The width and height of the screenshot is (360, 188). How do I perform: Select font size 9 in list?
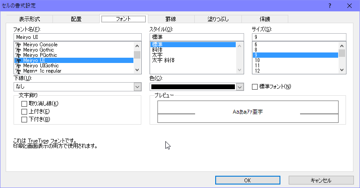[295, 55]
